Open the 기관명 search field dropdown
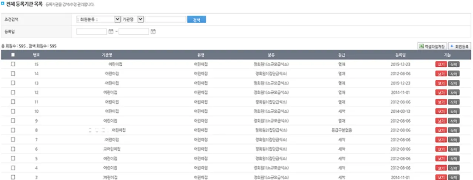The height and width of the screenshot is (180, 473). pyautogui.click(x=132, y=20)
